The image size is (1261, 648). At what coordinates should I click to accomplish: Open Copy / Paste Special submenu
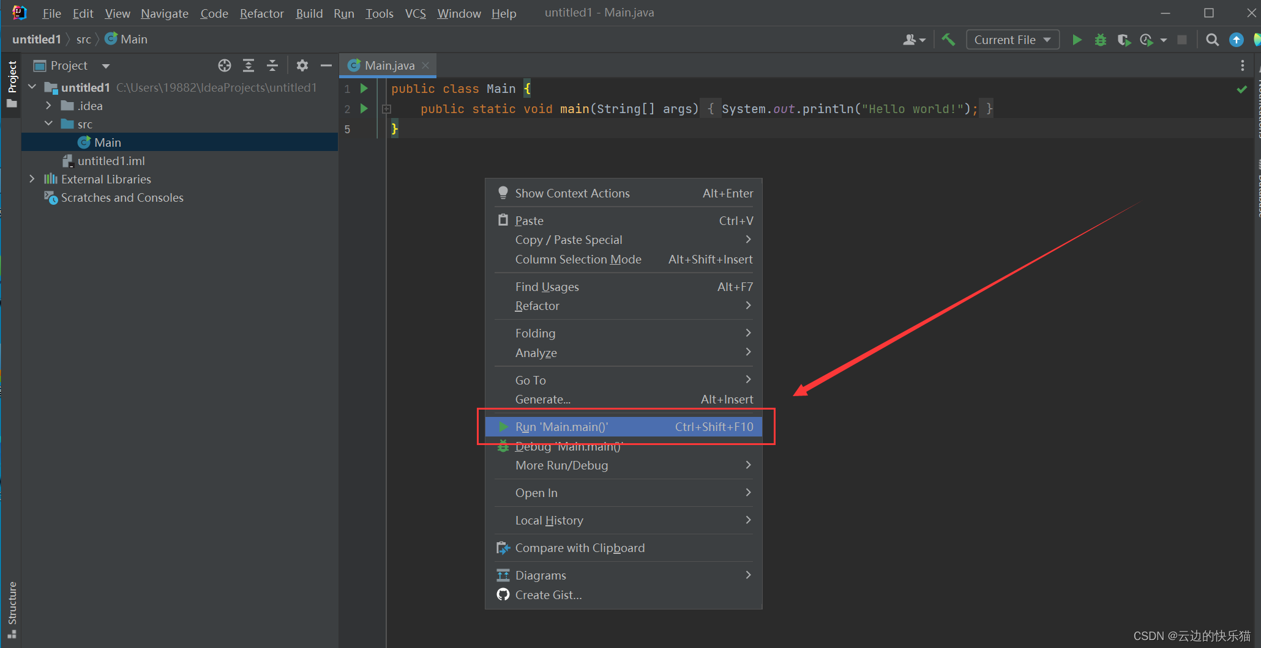624,240
